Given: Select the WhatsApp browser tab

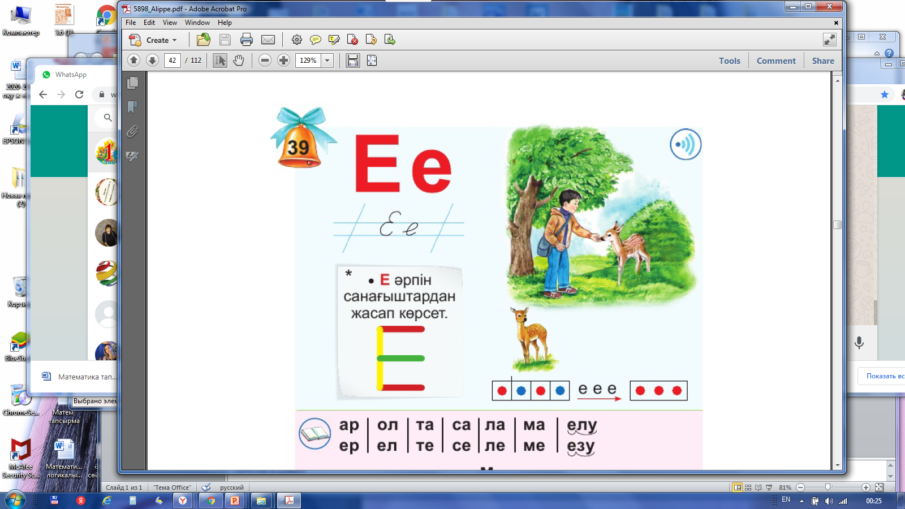Looking at the screenshot, I should 71,75.
